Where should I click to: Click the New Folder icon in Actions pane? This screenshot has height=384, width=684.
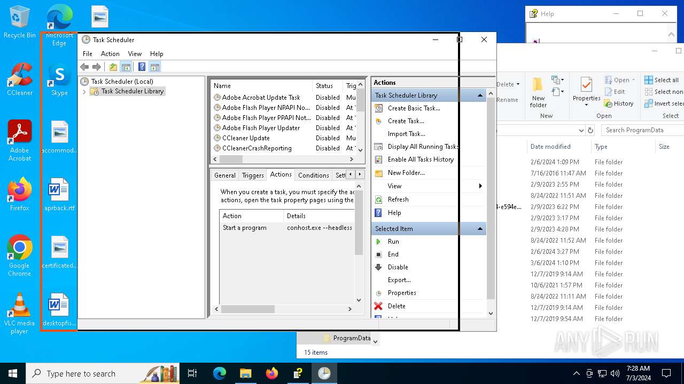(x=378, y=173)
